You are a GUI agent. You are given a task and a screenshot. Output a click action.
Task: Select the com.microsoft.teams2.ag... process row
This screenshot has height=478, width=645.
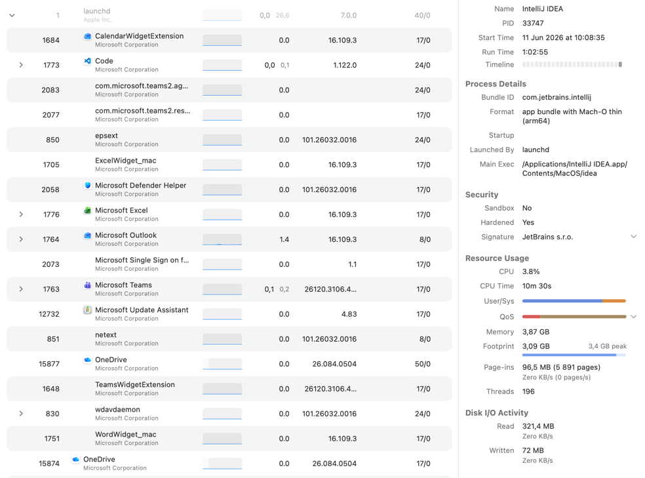(229, 90)
